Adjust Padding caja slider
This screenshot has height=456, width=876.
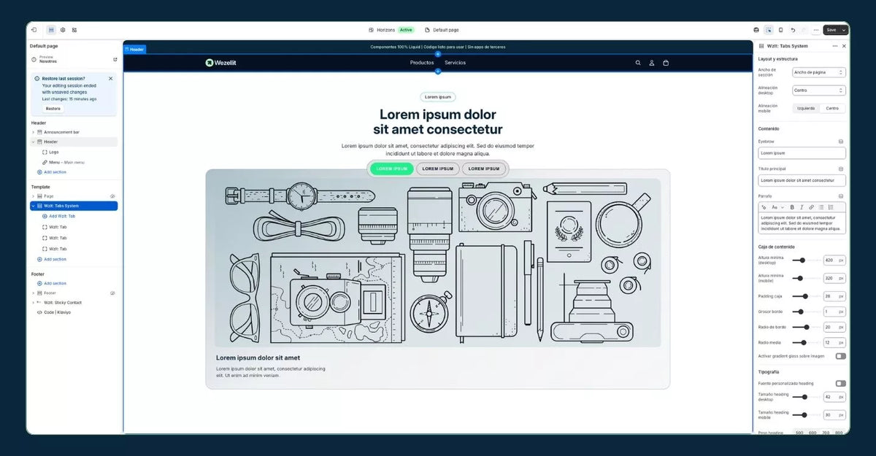coord(805,296)
